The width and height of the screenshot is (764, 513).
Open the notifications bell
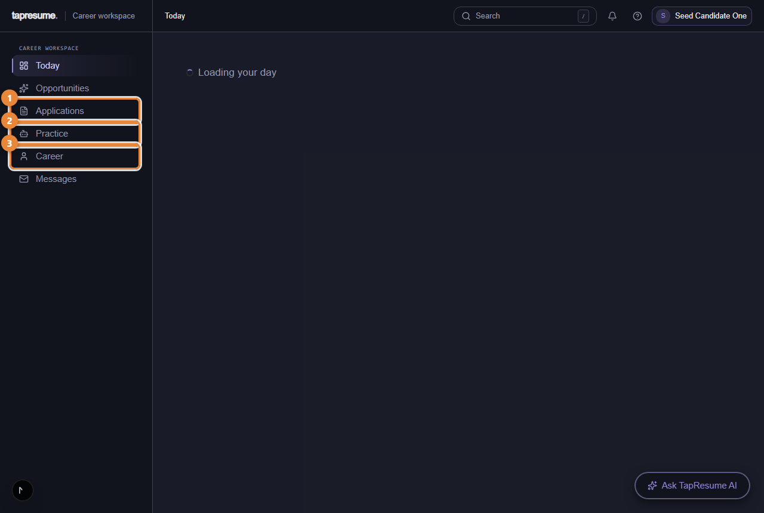(x=612, y=16)
